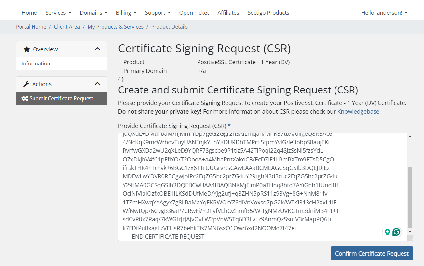The image size is (424, 266).
Task: Go to My Products & Services breadcrumb
Action: click(116, 27)
